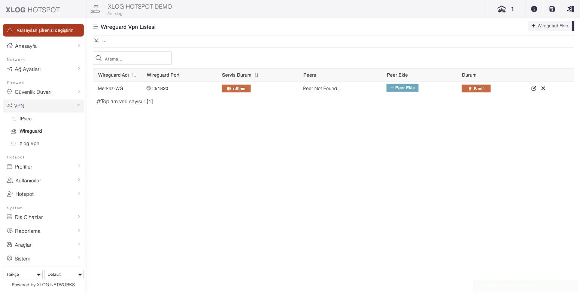Expand the Sistem chevron
This screenshot has width=580, height=293.
point(79,258)
